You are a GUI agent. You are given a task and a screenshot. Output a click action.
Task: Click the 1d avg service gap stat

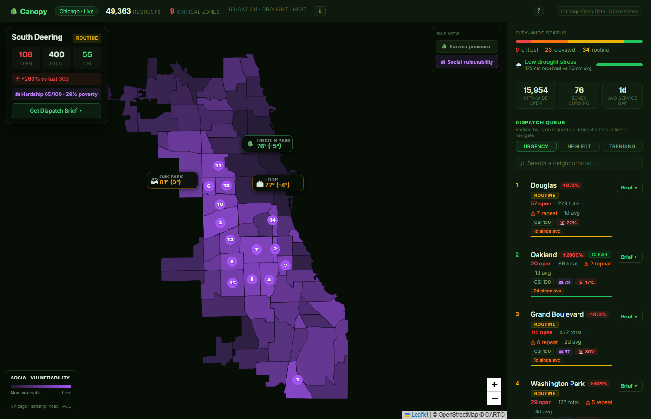(x=622, y=95)
